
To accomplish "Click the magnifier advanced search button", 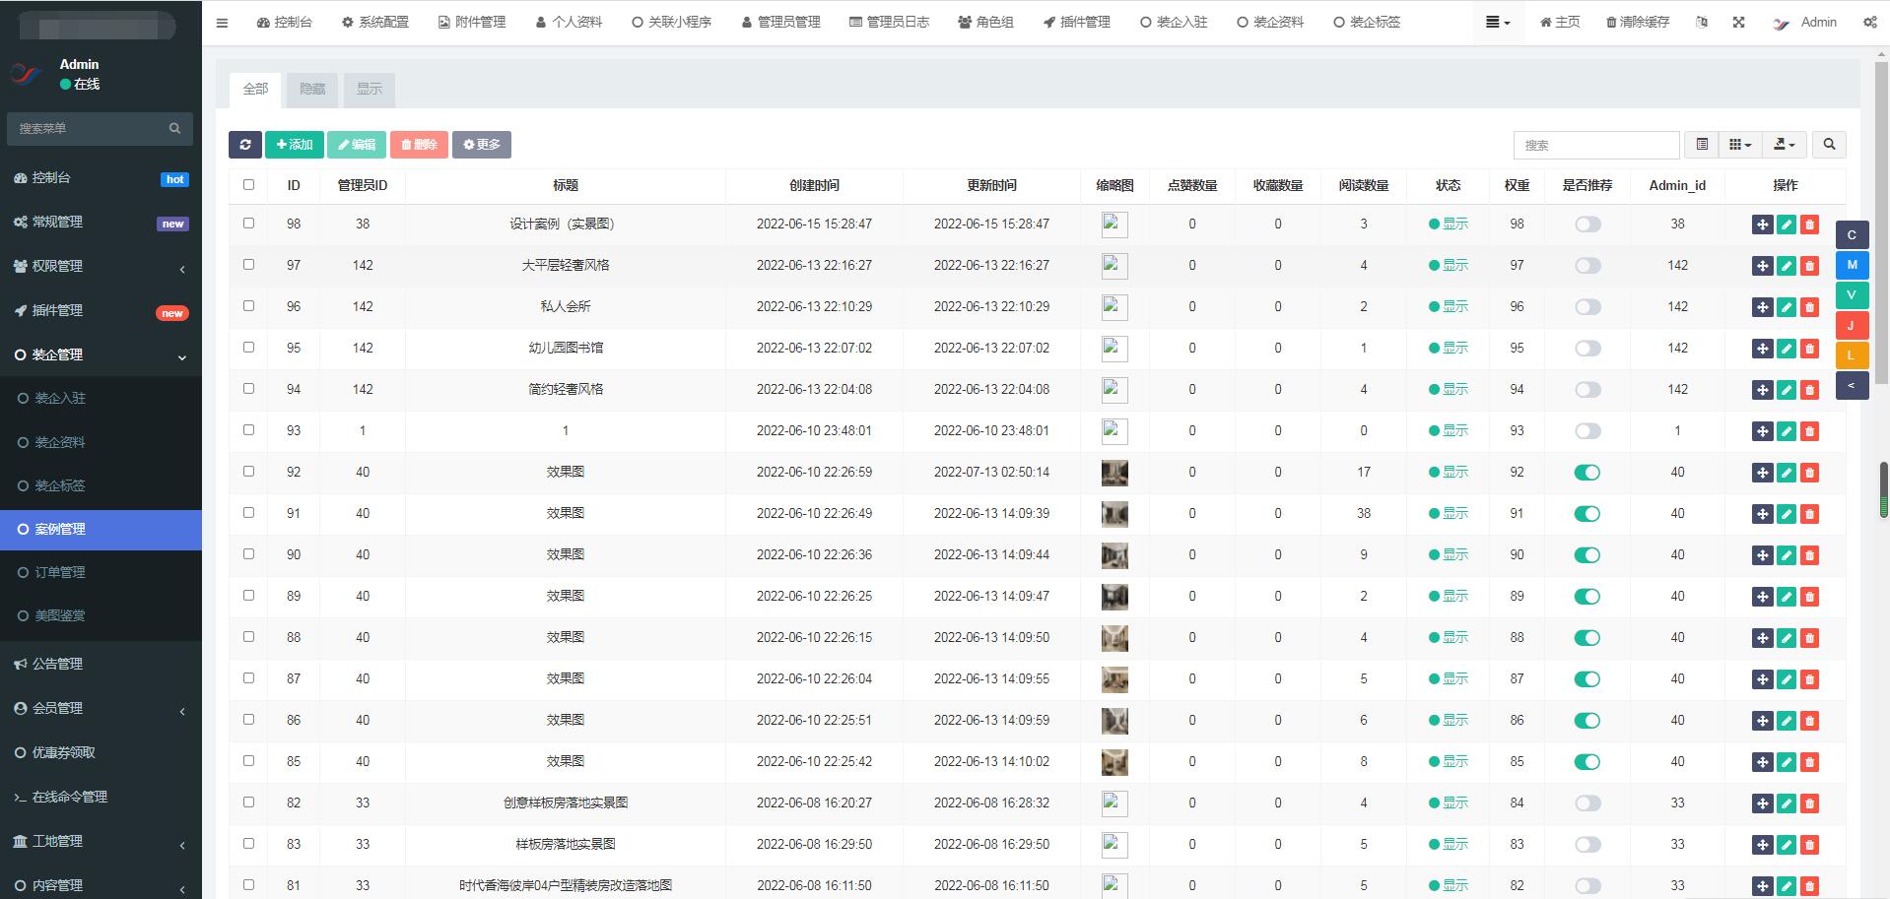I will [1829, 145].
